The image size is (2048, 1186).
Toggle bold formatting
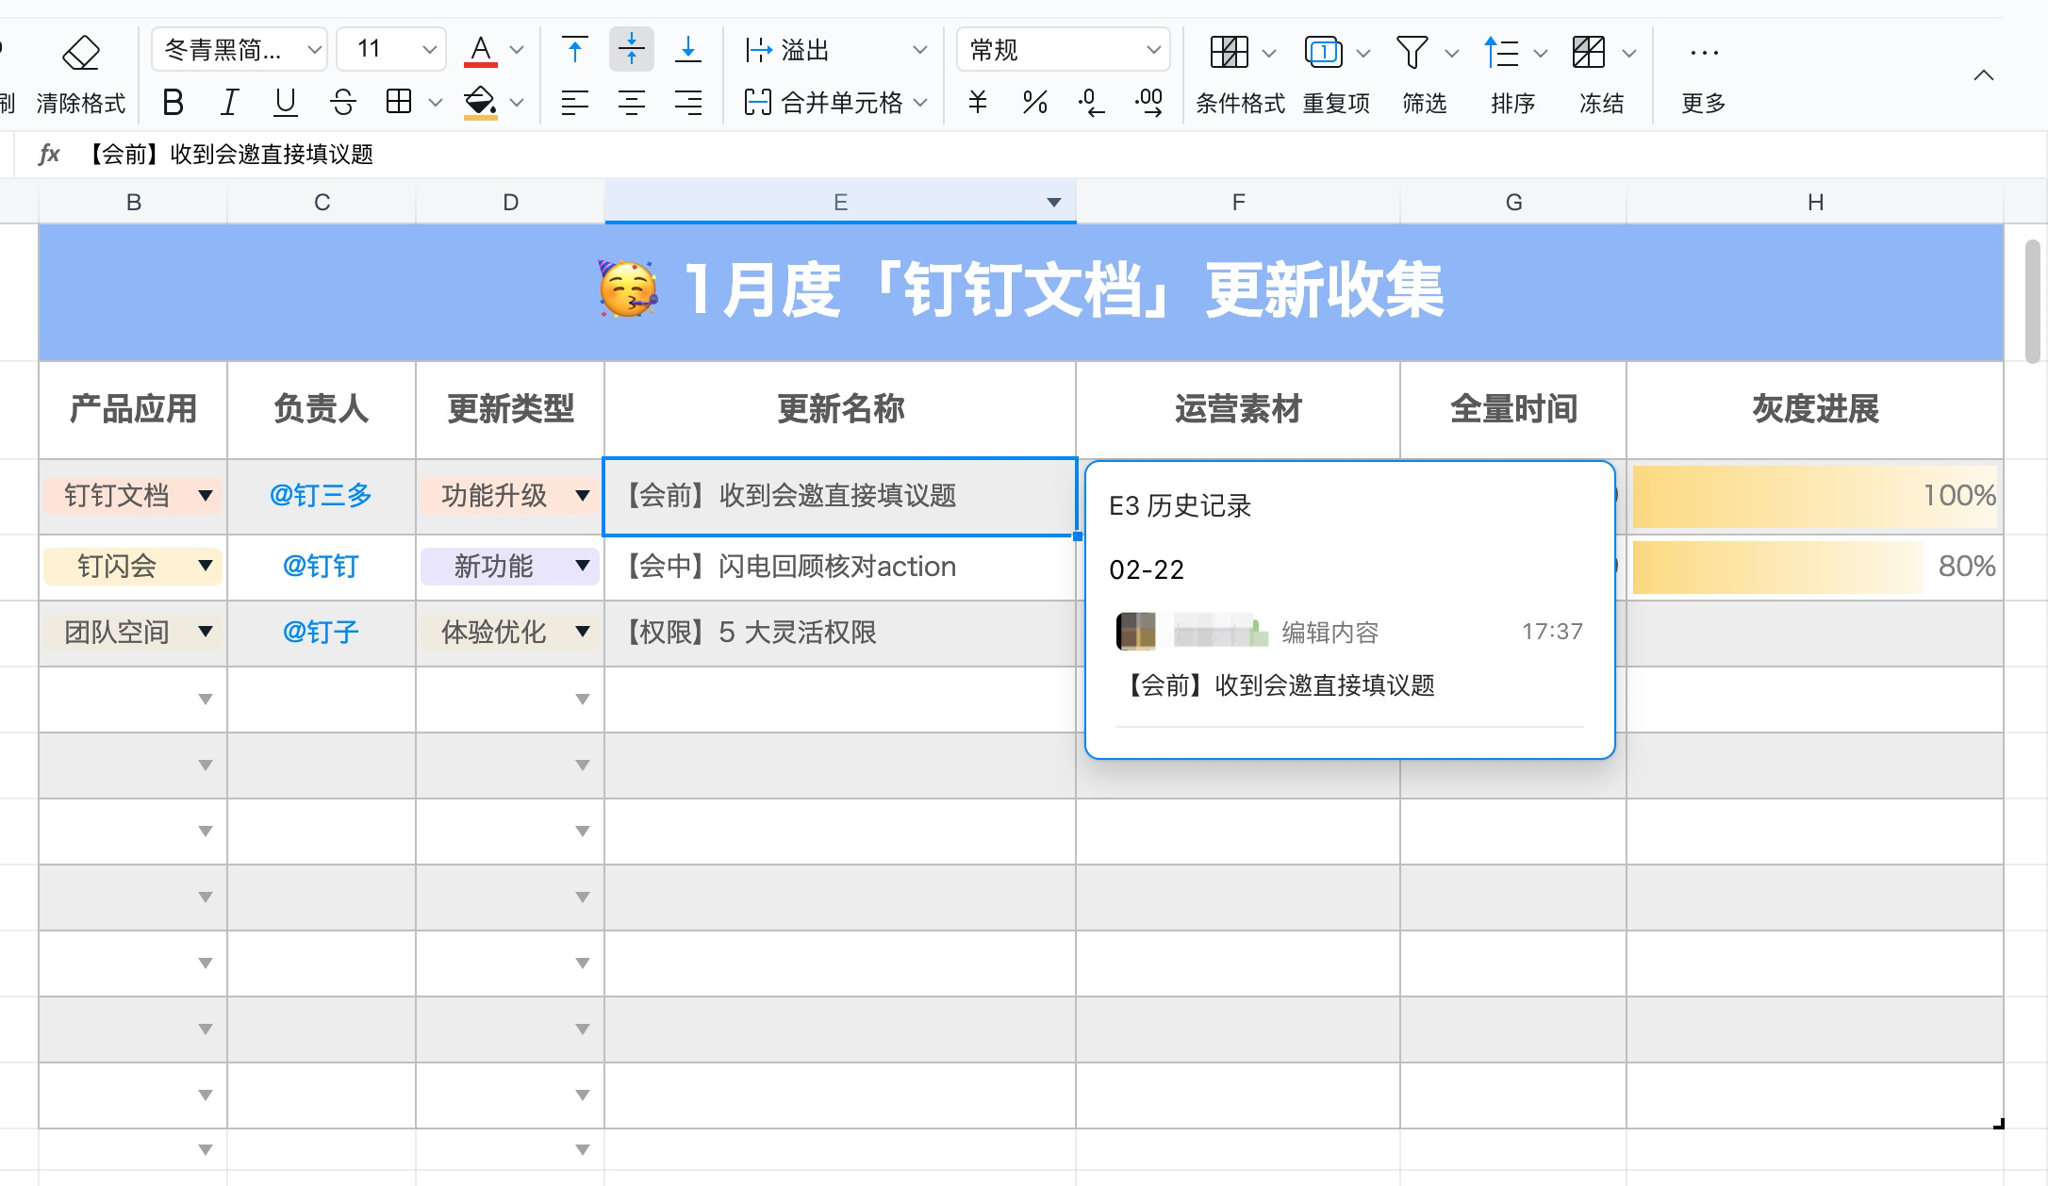point(173,103)
